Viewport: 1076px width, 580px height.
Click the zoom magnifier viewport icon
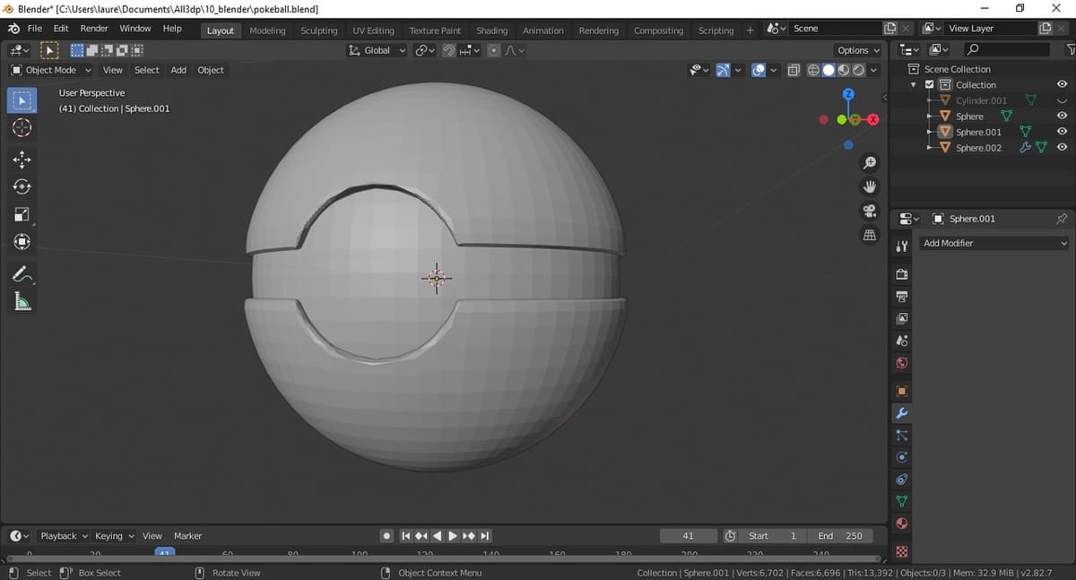click(x=869, y=162)
